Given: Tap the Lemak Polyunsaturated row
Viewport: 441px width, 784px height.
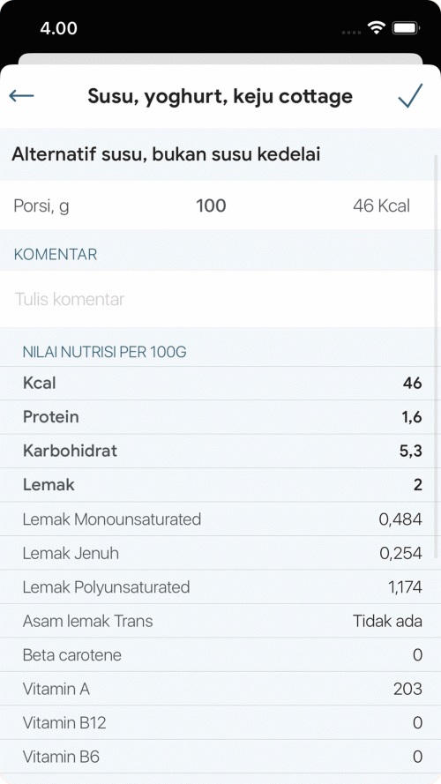Looking at the screenshot, I should click(x=220, y=587).
